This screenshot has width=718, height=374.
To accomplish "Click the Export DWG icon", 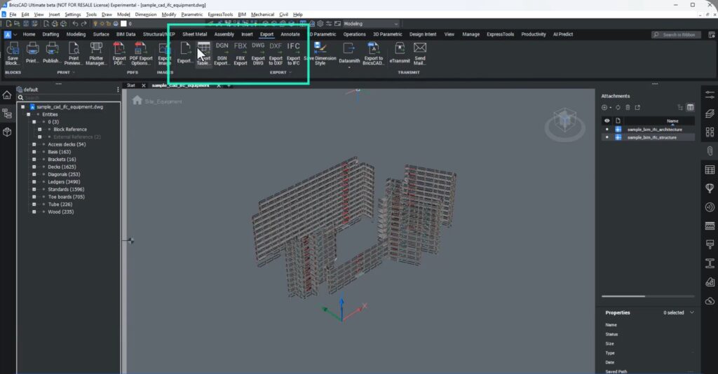I will point(258,53).
